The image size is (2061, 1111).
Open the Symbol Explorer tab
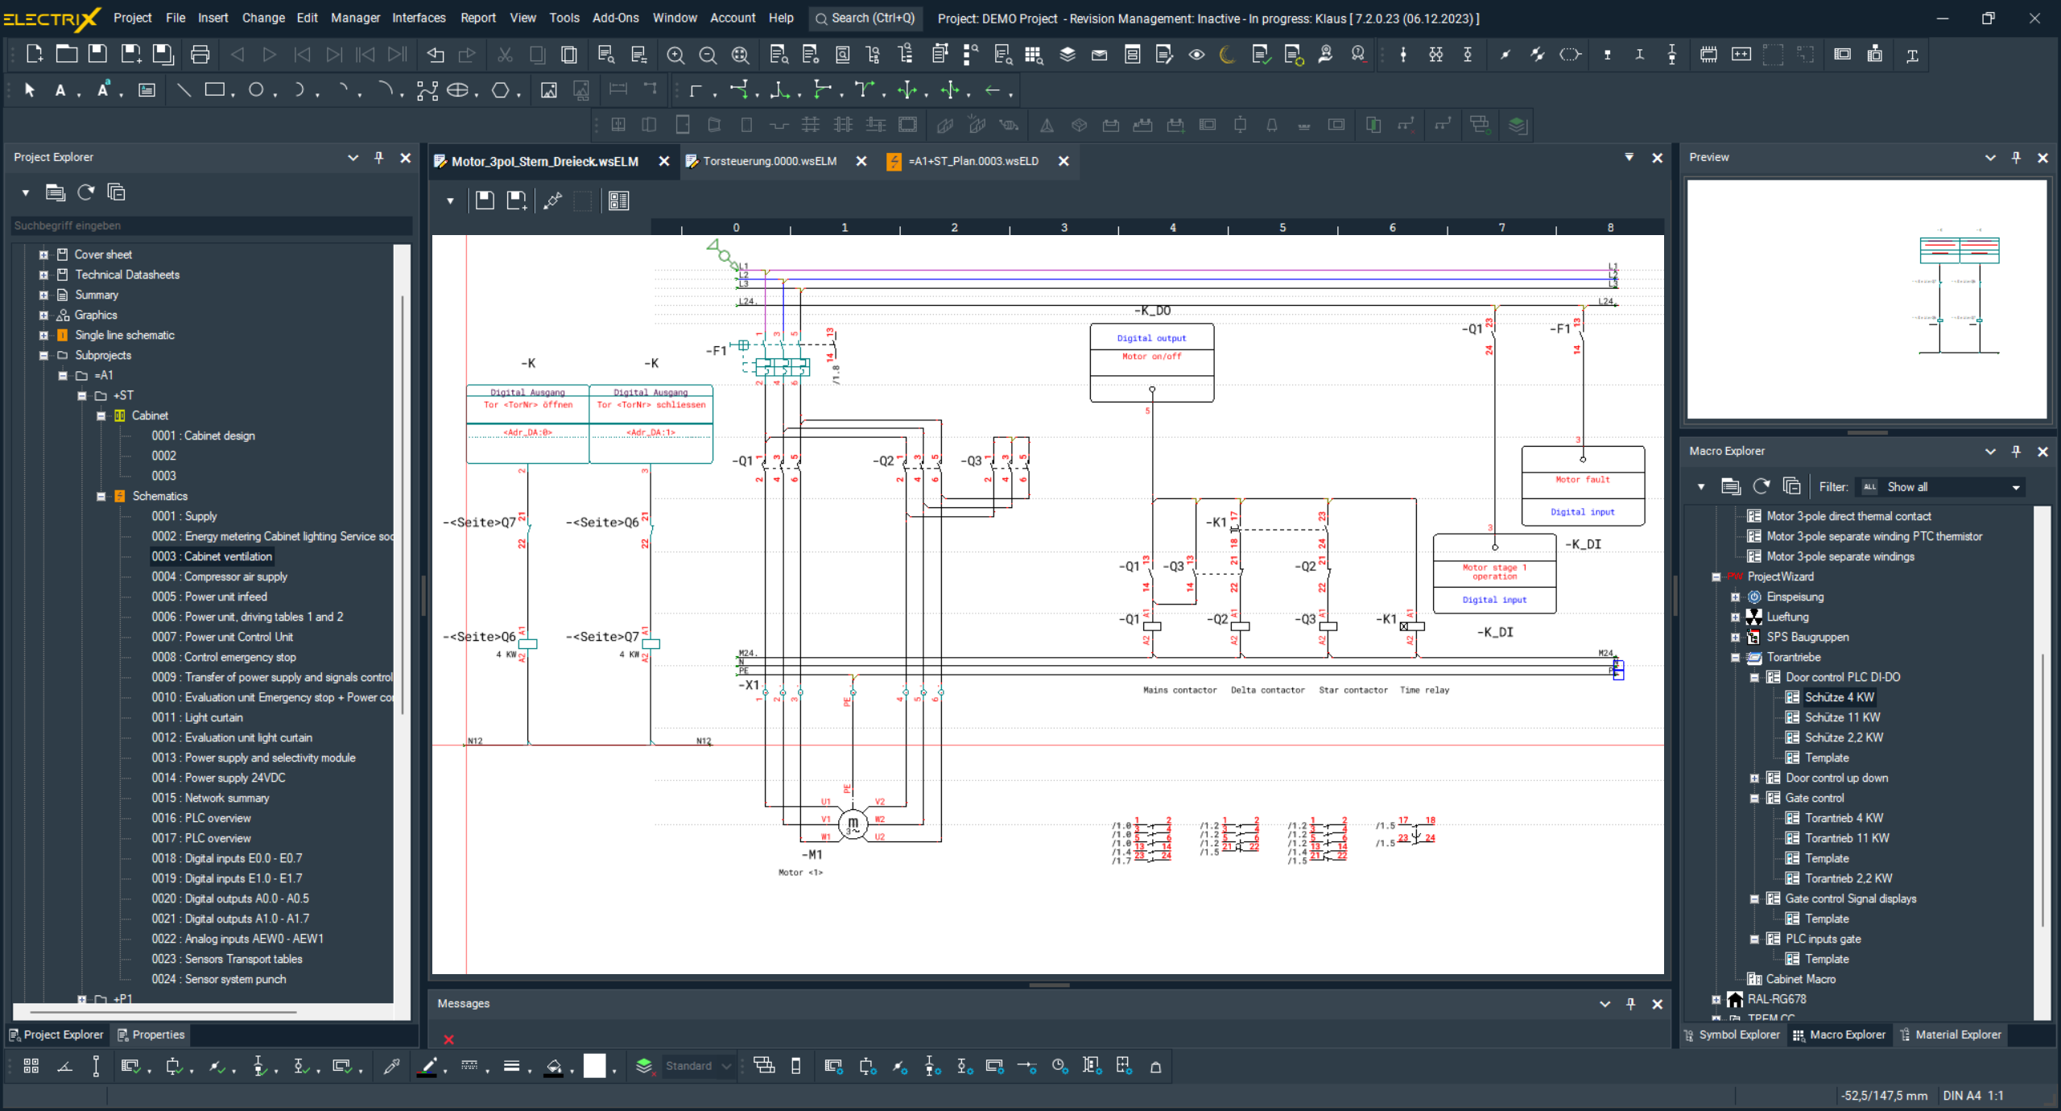coord(1732,1035)
